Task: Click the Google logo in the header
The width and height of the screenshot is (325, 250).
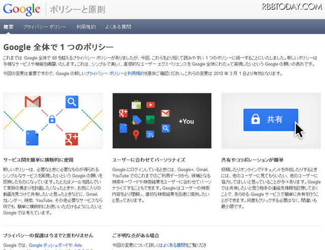Action: [22, 9]
